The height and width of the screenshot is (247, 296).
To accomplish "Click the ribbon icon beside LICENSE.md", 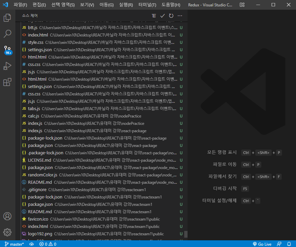I will [x=24, y=160].
